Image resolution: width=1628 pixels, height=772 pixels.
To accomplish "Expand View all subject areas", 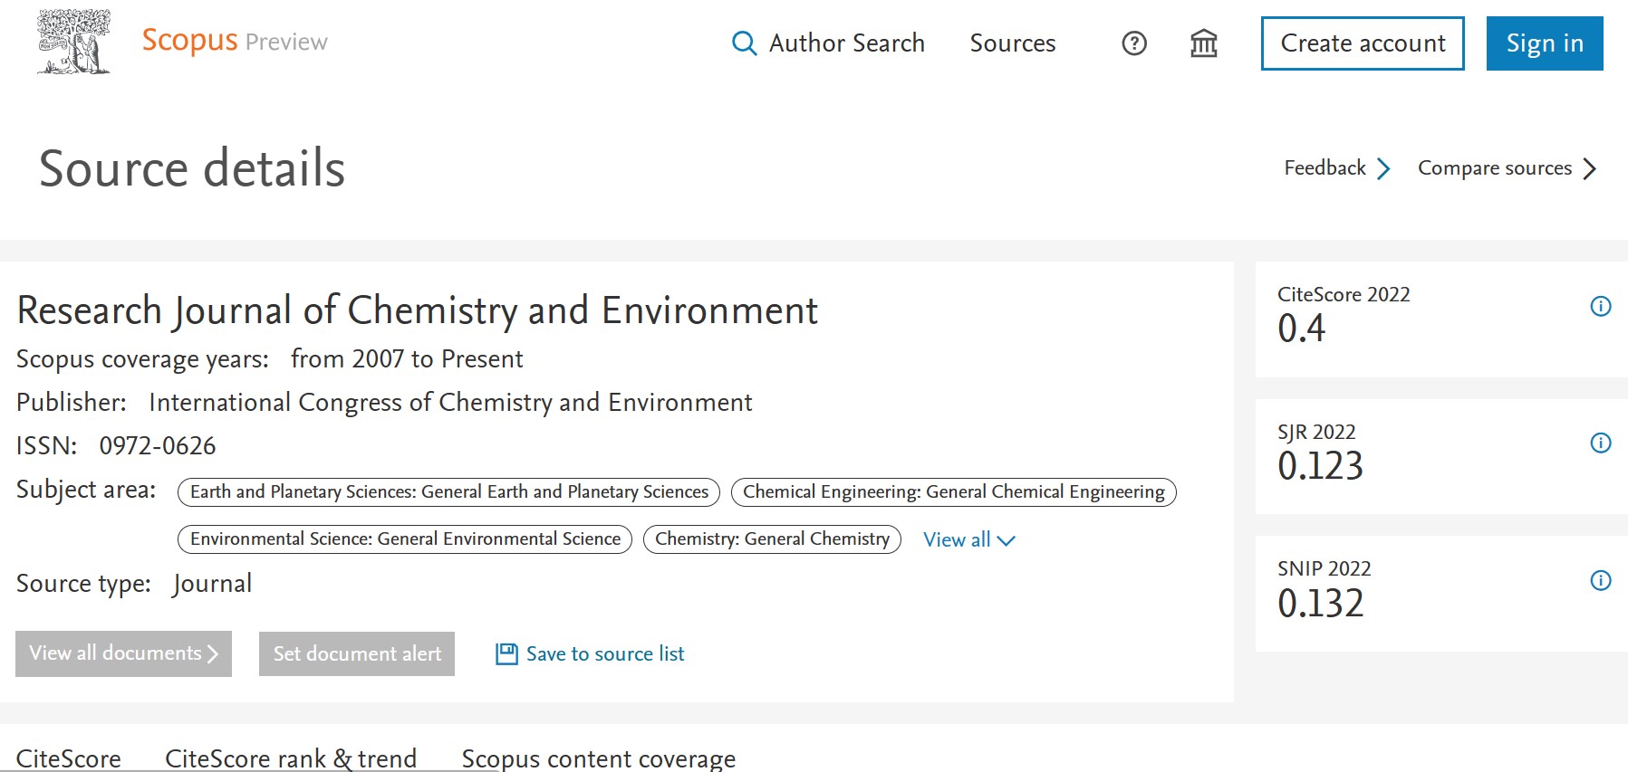I will (968, 540).
